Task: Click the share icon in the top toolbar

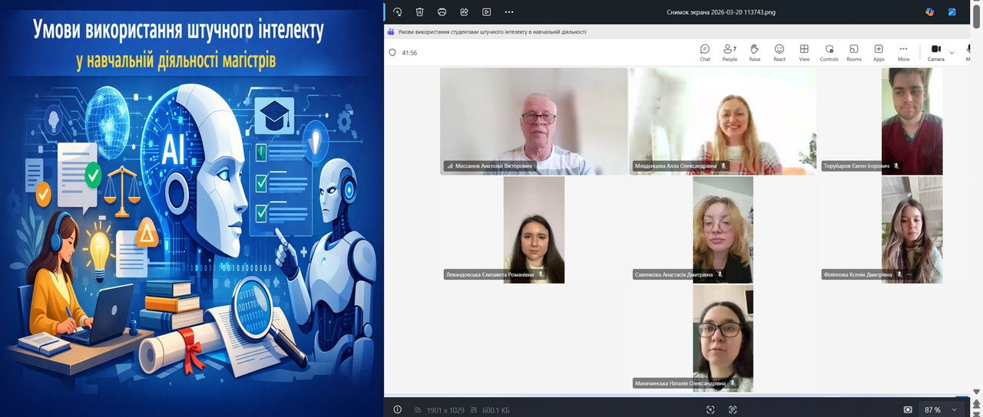Action: click(464, 11)
